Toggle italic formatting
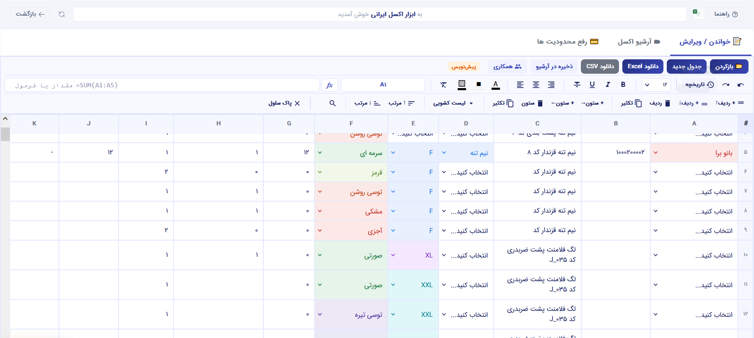754x338 pixels. coord(608,85)
